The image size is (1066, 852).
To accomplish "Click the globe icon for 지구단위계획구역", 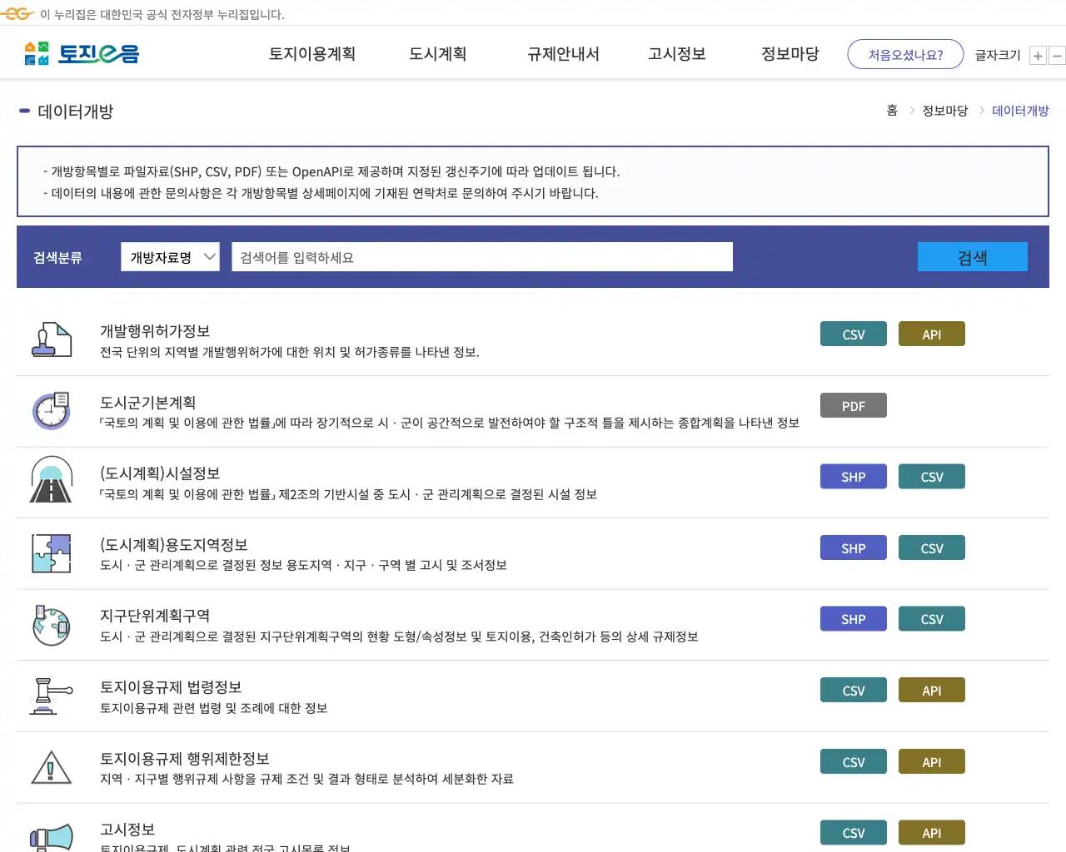I will 51,625.
